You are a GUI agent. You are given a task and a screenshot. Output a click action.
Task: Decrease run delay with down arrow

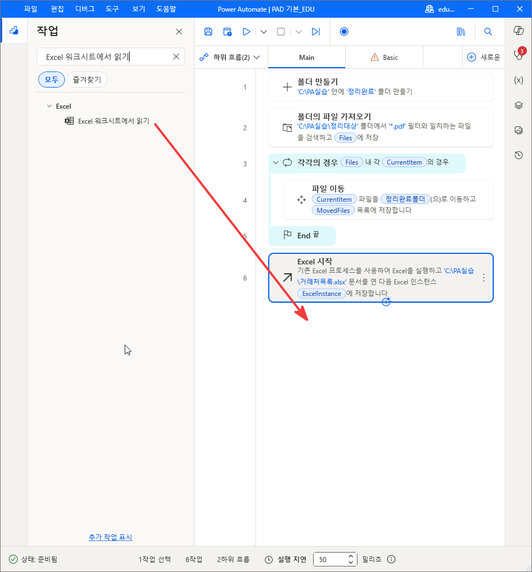tap(350, 563)
